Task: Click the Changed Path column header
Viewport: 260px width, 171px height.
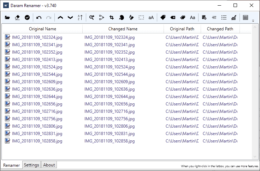Action: click(220, 29)
